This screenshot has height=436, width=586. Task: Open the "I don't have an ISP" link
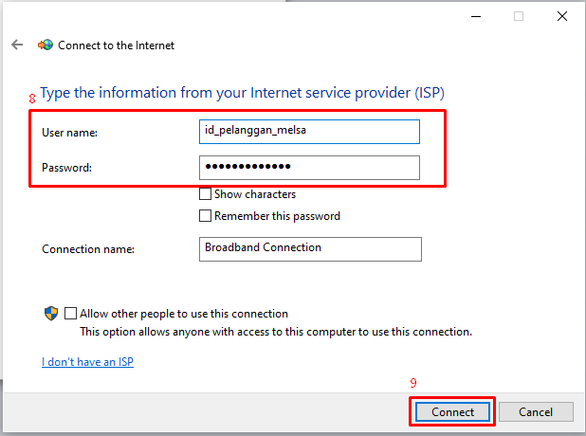click(x=87, y=362)
